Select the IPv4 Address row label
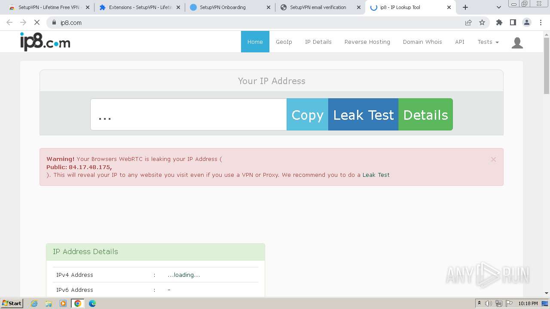 75,275
